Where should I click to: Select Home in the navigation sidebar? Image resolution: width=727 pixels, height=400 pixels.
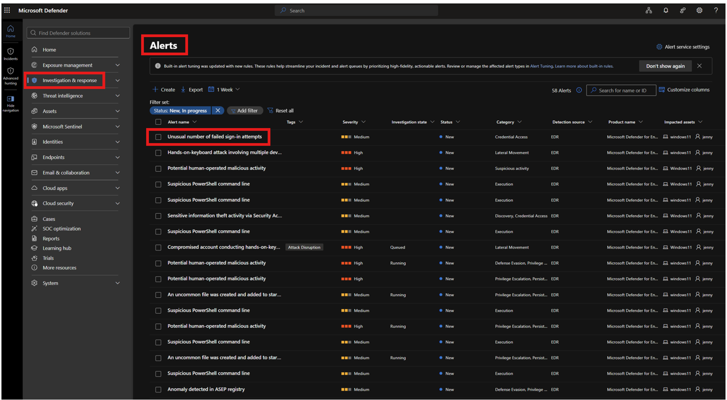click(50, 50)
